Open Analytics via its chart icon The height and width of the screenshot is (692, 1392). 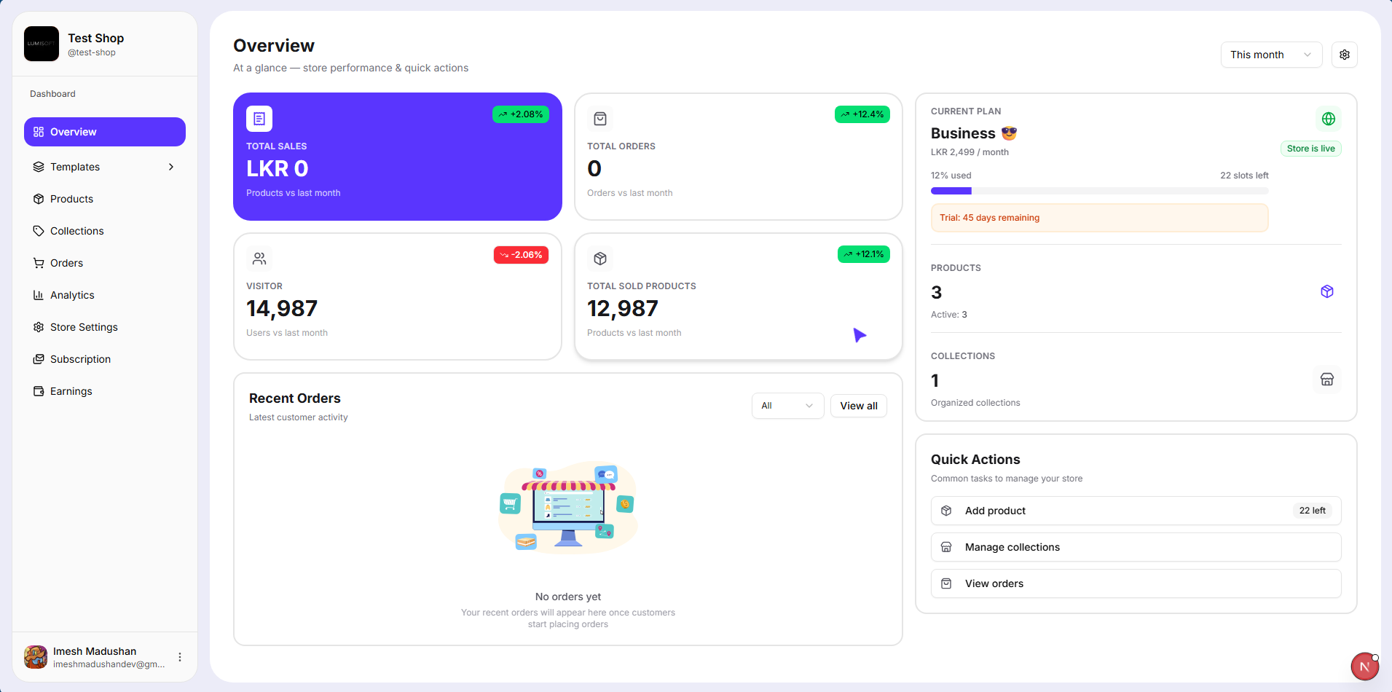(x=39, y=295)
